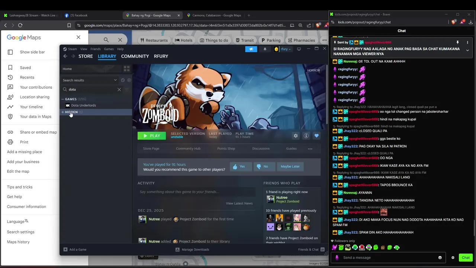
Task: Open the Games menu in Steam
Action: [109, 49]
